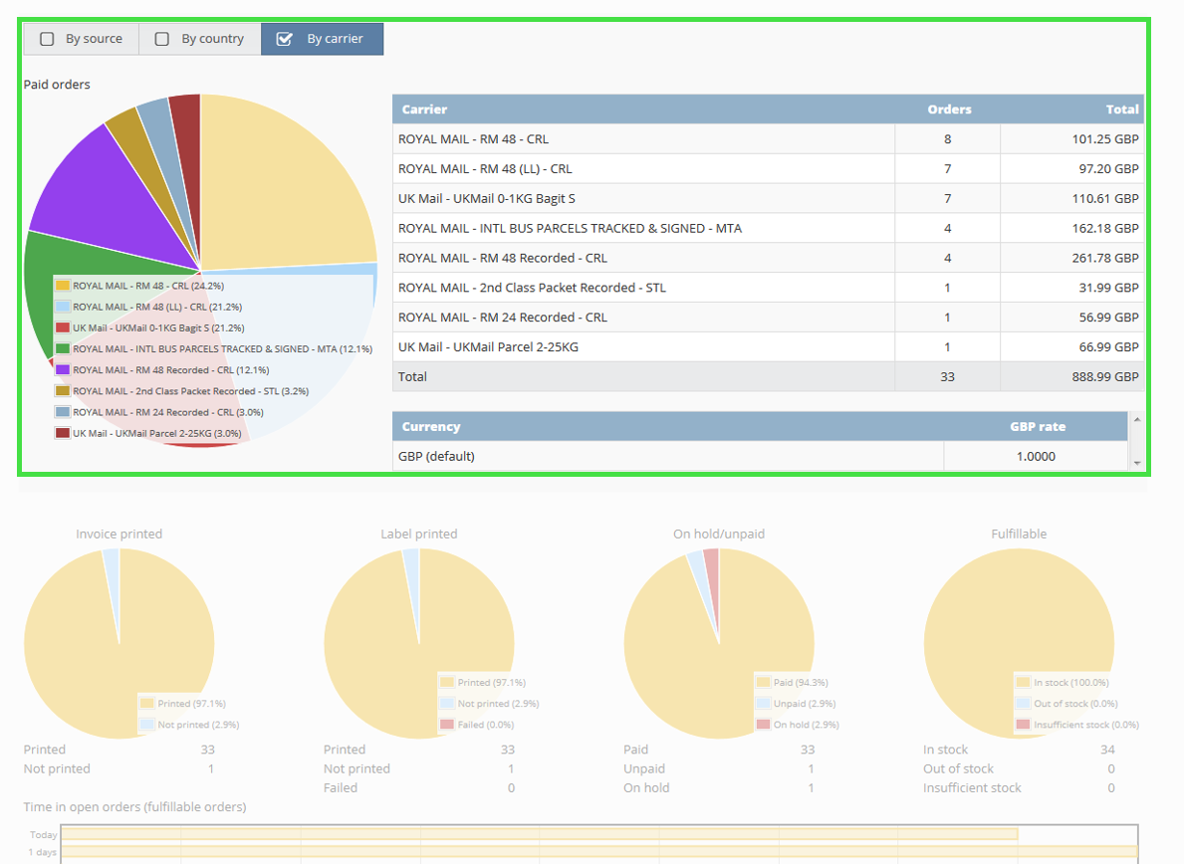
Task: Click the Label printed pie chart
Action: pos(419,643)
